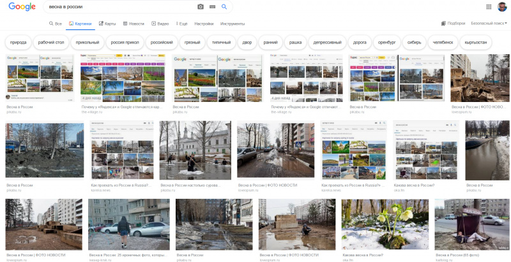Click the Google logo
511x262 pixels.
tap(22, 7)
